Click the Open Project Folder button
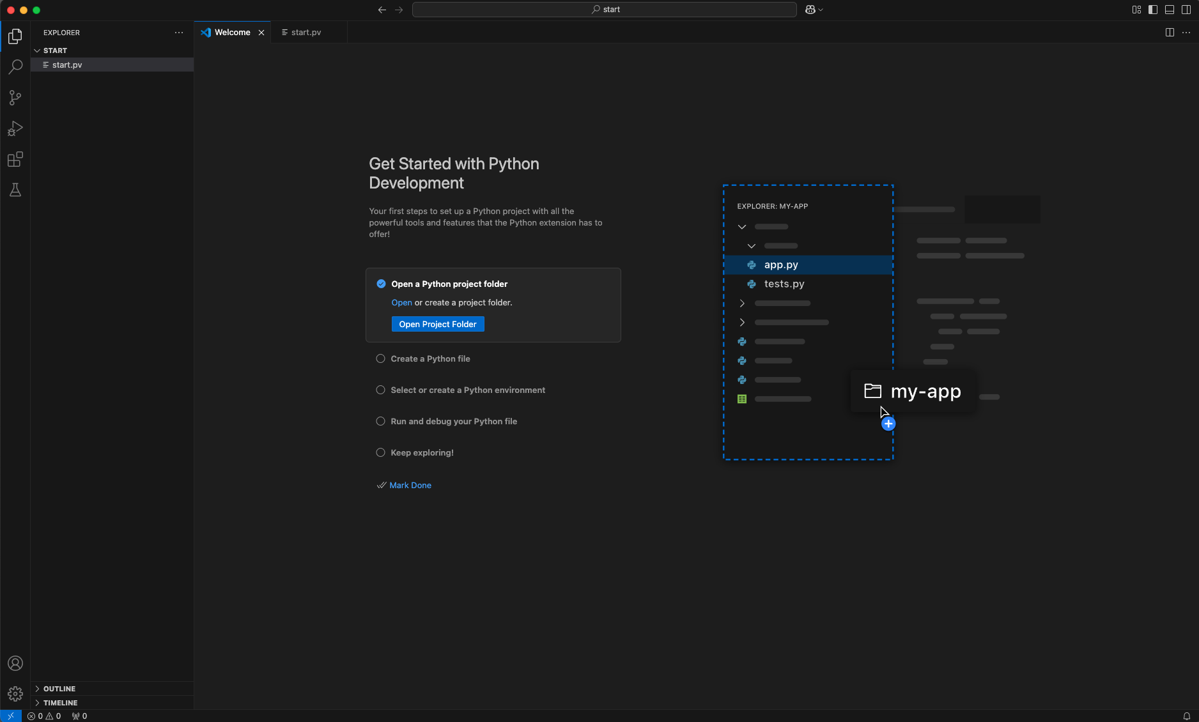1199x722 pixels. click(438, 325)
